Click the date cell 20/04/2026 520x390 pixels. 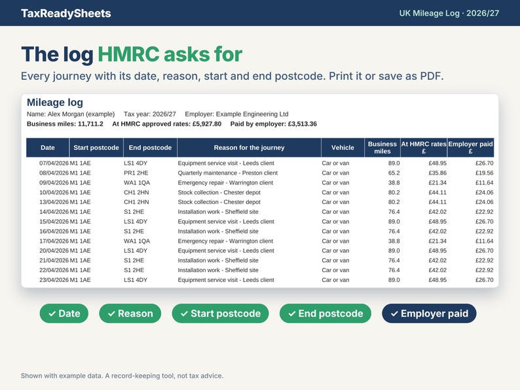coord(54,251)
